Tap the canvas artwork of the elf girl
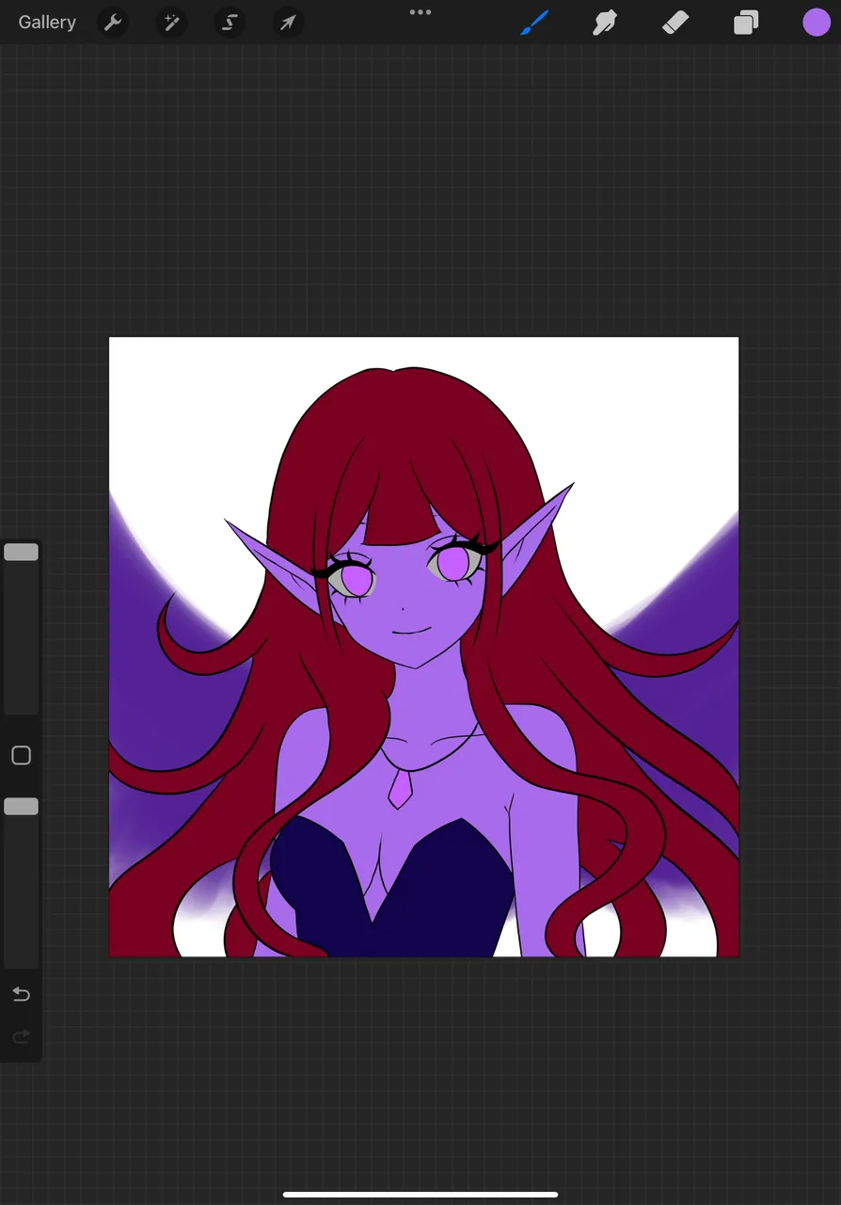Image resolution: width=841 pixels, height=1205 pixels. 424,647
